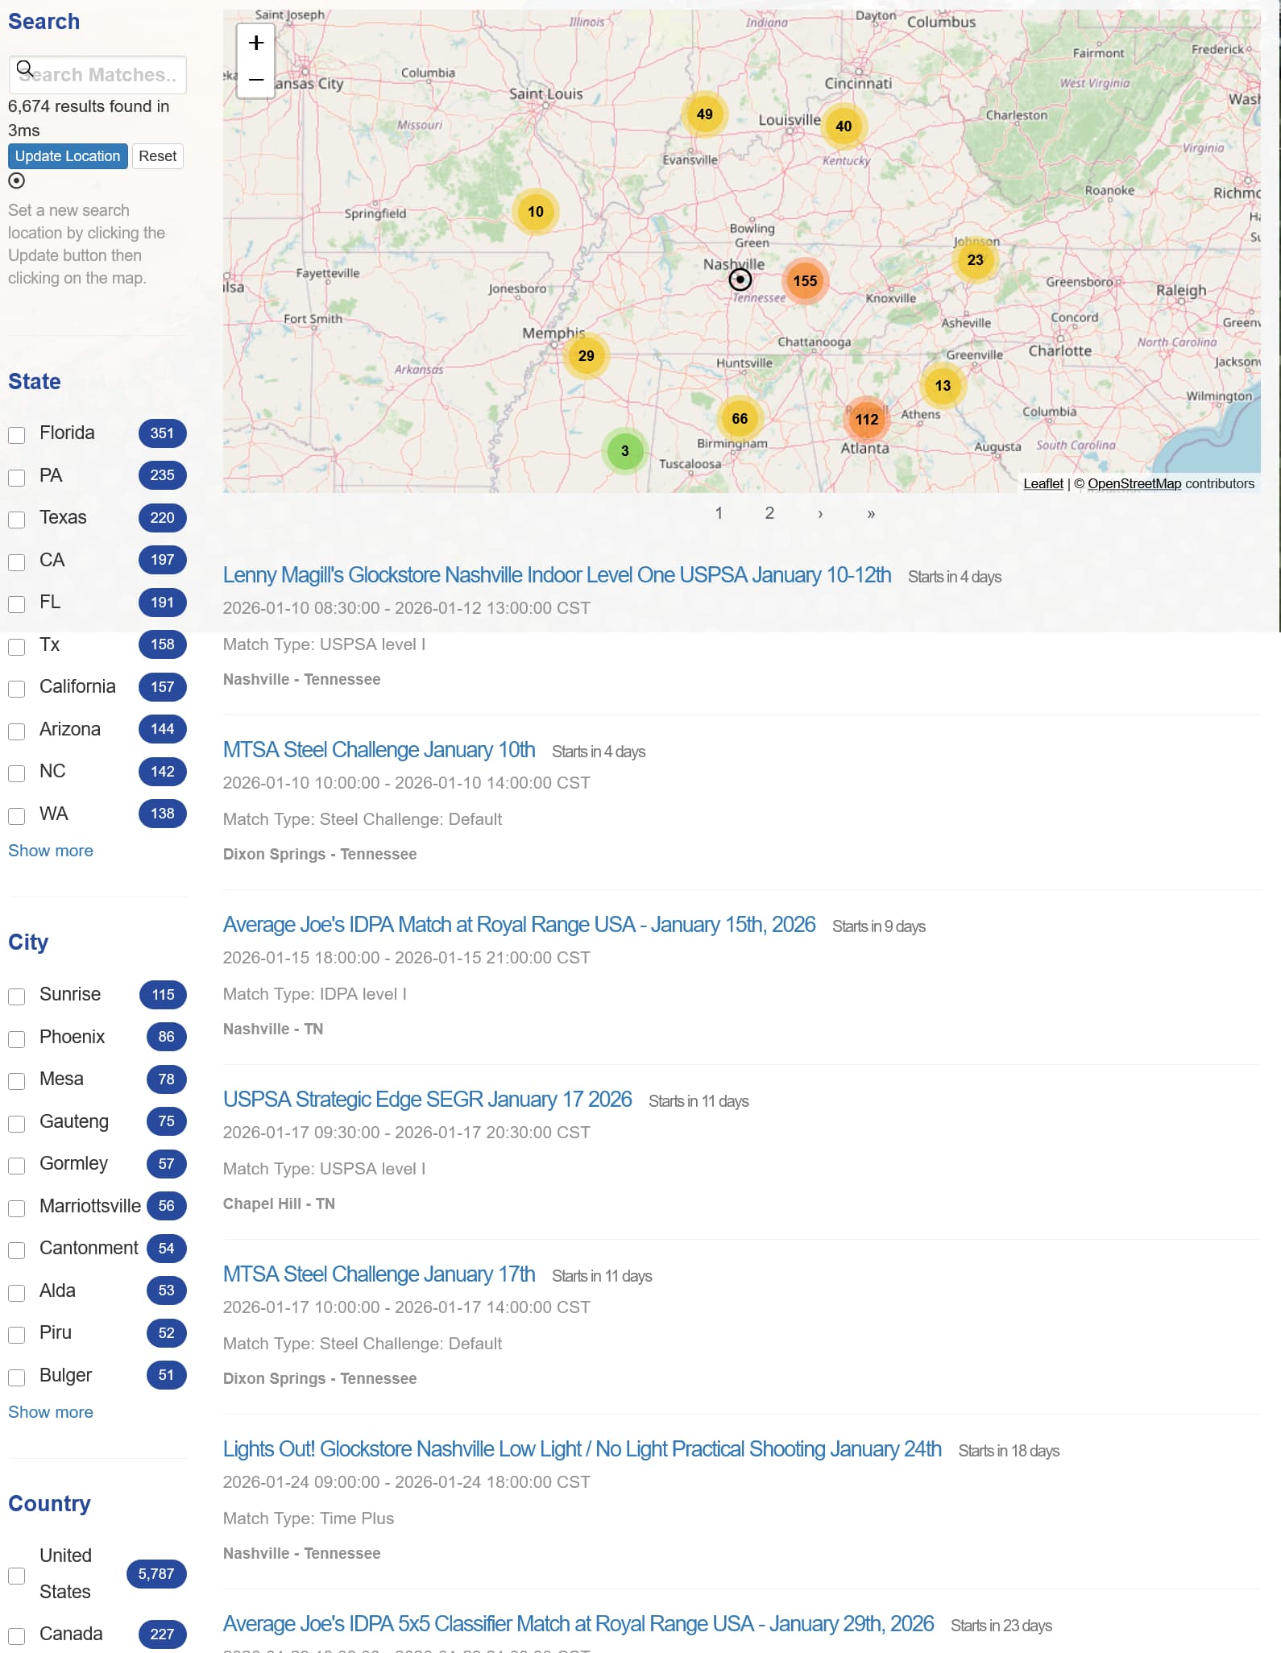Check the Florida state filter
Viewport: 1281px width, 1653px height.
click(x=17, y=435)
